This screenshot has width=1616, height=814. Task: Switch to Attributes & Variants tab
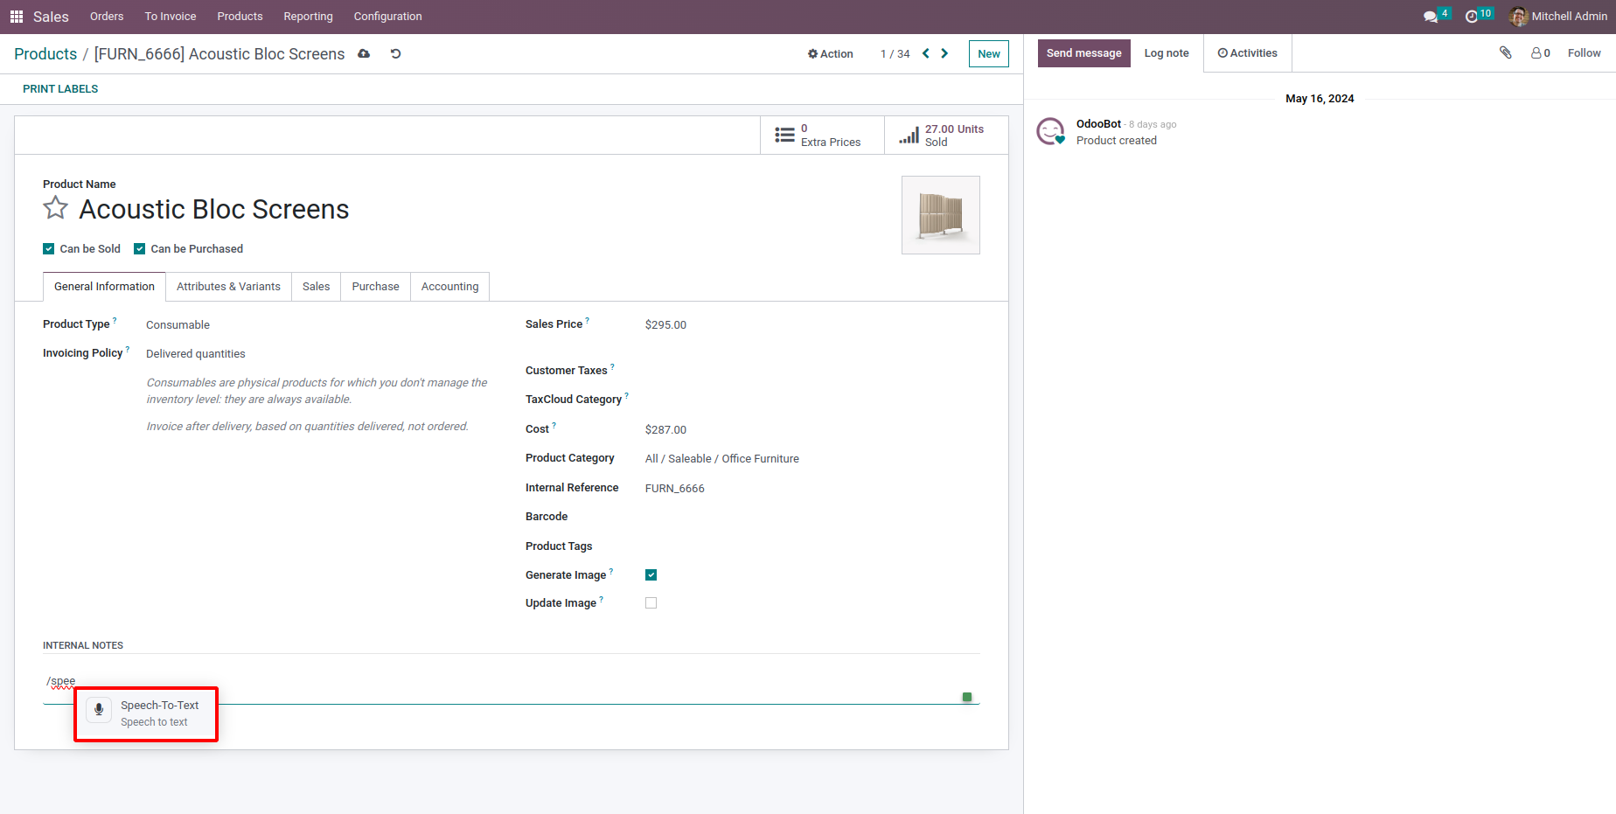coord(229,287)
